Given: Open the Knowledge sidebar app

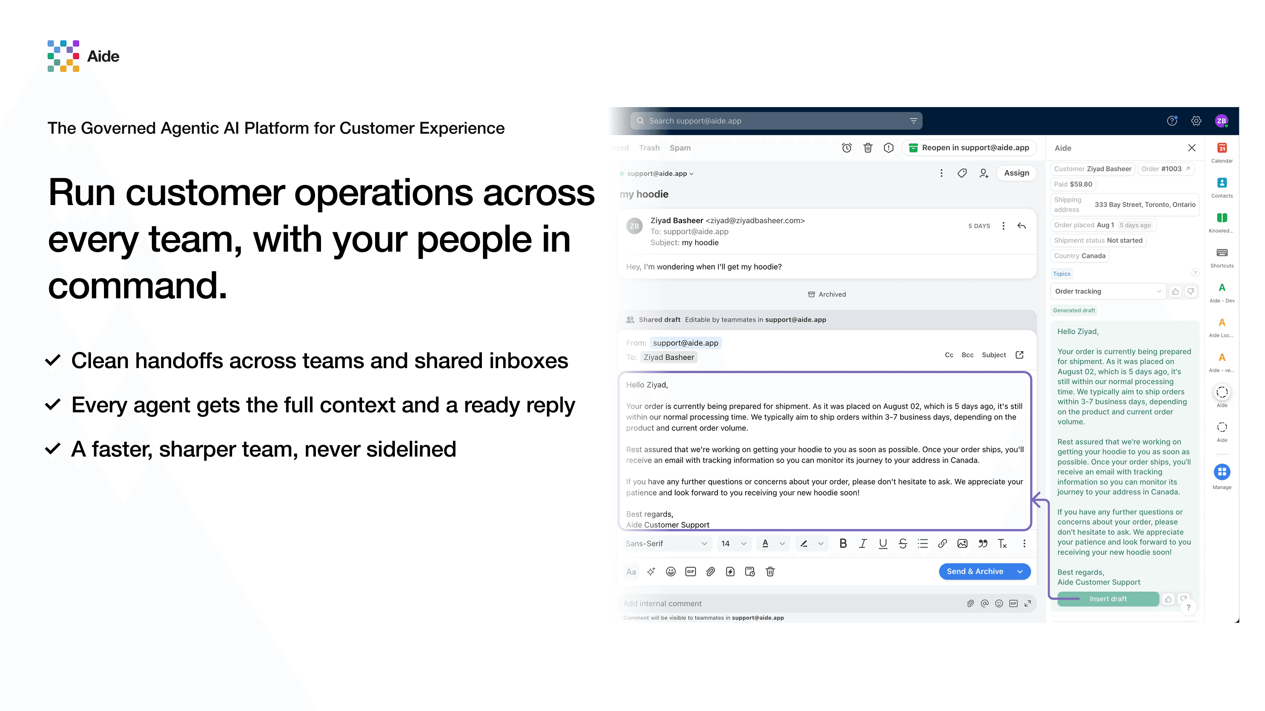Looking at the screenshot, I should 1222,222.
